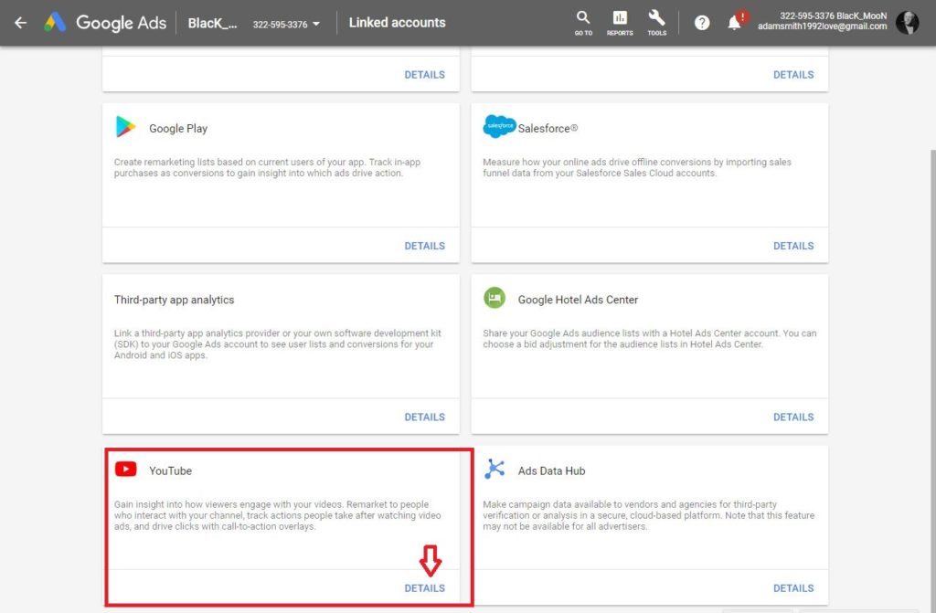Viewport: 936px width, 613px height.
Task: Open Details for Google Hotel Ads Center
Action: [x=793, y=417]
